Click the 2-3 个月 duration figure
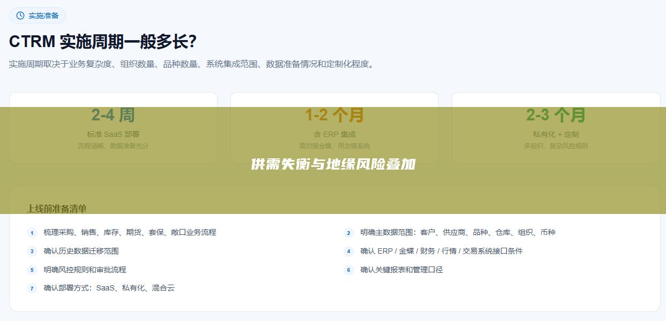The image size is (666, 321). tap(556, 115)
